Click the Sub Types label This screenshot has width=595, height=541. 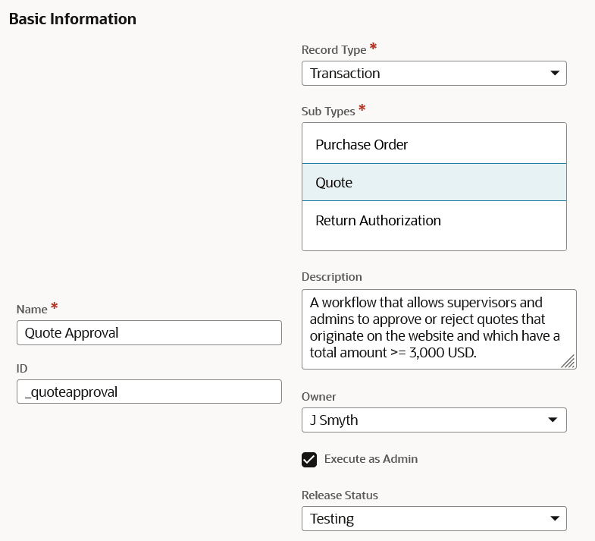click(x=328, y=112)
